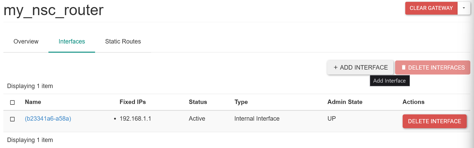Image resolution: width=474 pixels, height=148 pixels.
Task: Sort by the Status column header
Action: click(x=198, y=102)
